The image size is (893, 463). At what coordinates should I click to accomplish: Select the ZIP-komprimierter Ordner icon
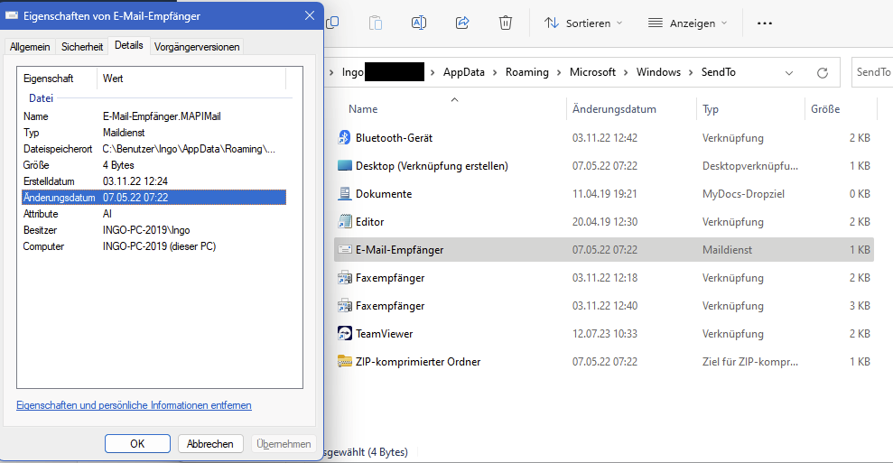pos(344,362)
